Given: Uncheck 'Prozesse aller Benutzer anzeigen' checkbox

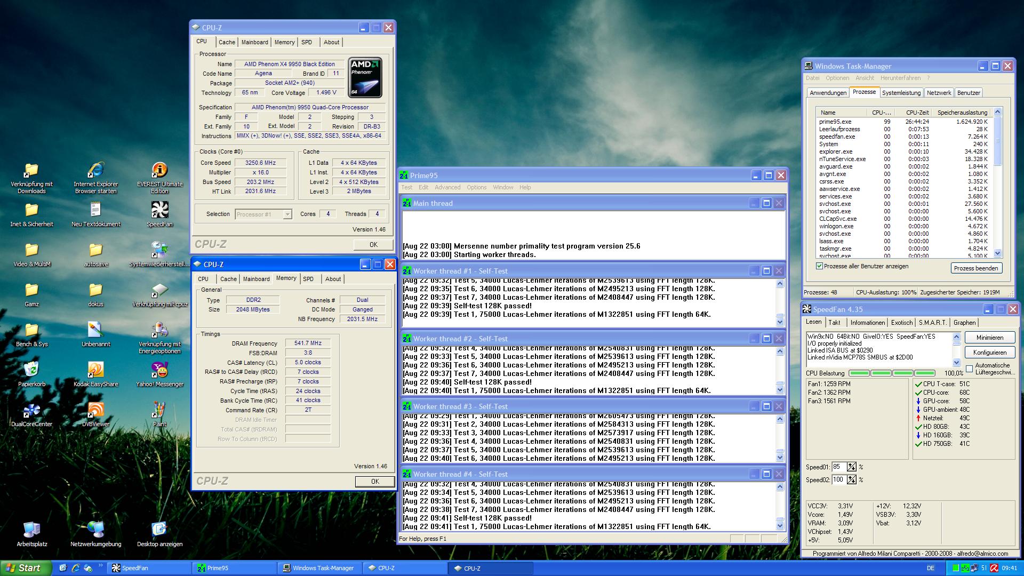Looking at the screenshot, I should click(819, 266).
